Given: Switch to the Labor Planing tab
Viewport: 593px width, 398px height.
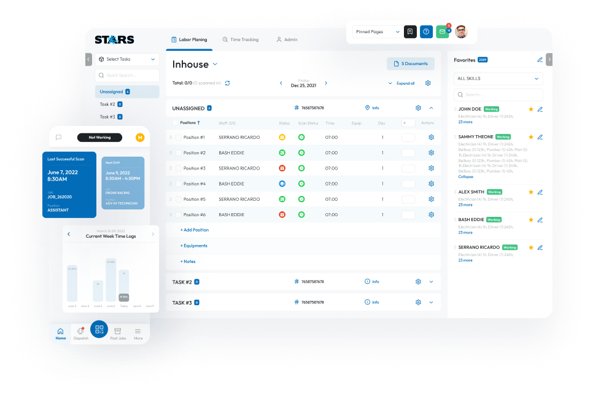Looking at the screenshot, I should tap(189, 40).
